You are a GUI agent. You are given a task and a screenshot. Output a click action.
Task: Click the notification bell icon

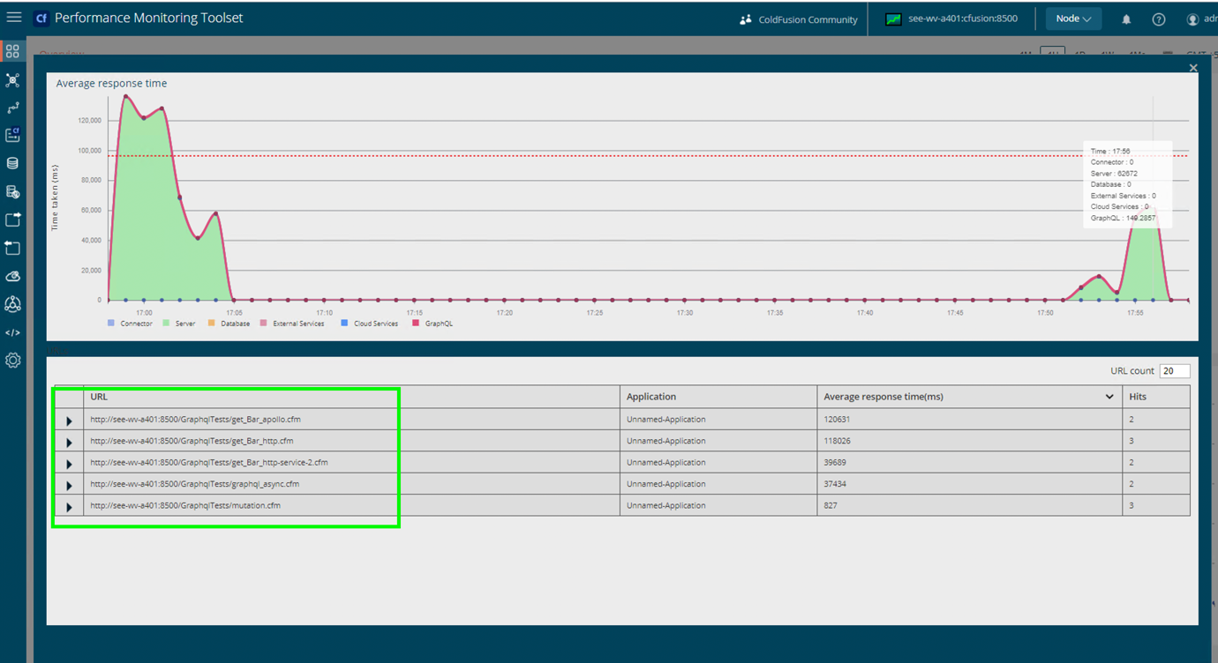[1126, 19]
